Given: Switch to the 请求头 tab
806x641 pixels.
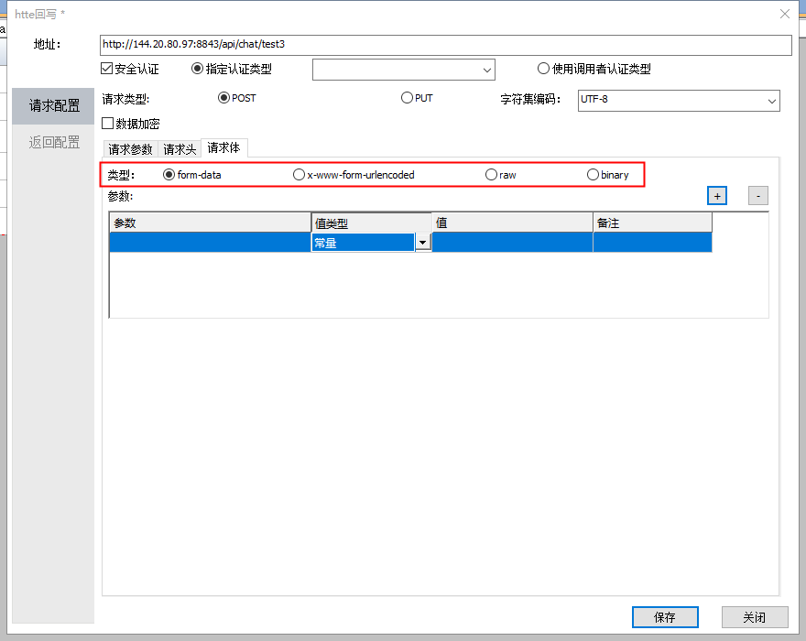Looking at the screenshot, I should click(x=180, y=149).
